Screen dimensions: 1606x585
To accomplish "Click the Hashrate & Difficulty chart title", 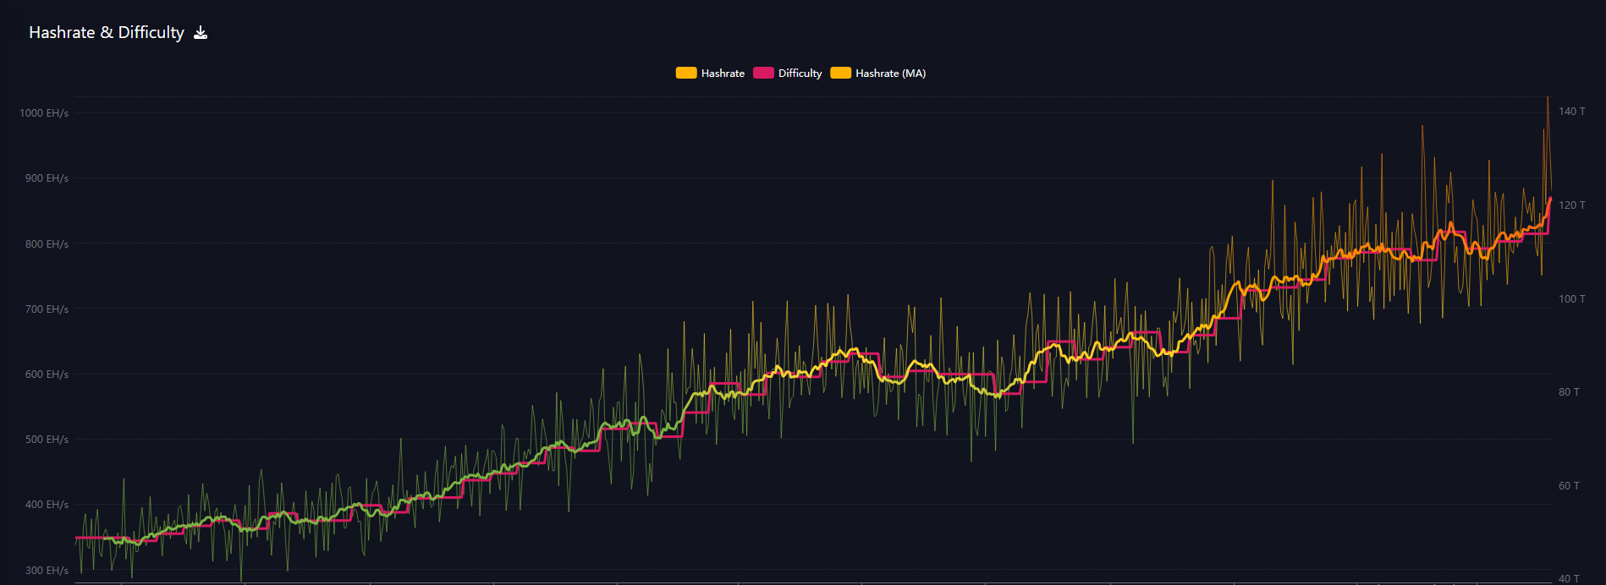I will [x=107, y=33].
